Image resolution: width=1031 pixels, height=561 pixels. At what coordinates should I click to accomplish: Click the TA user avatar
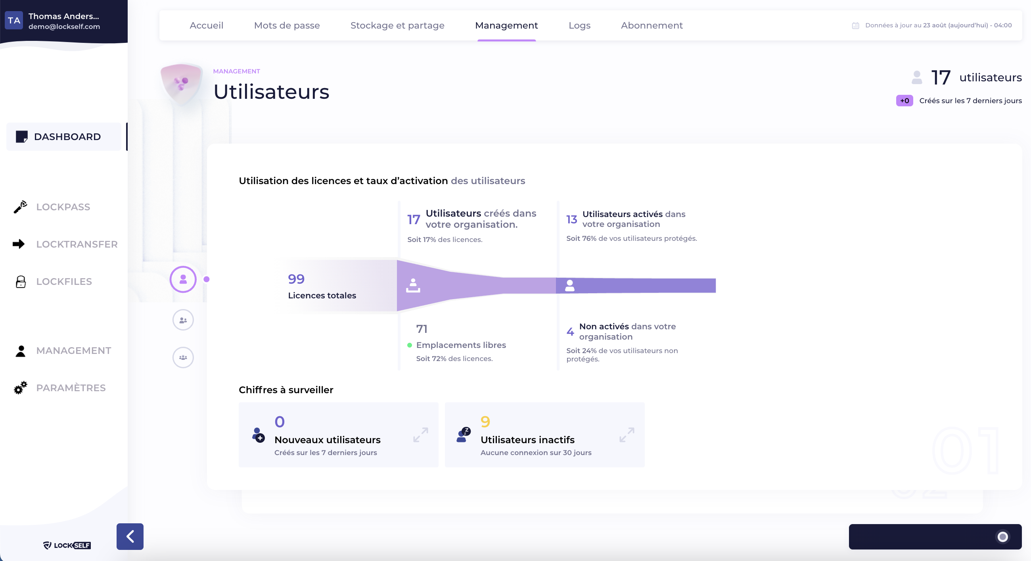point(14,21)
